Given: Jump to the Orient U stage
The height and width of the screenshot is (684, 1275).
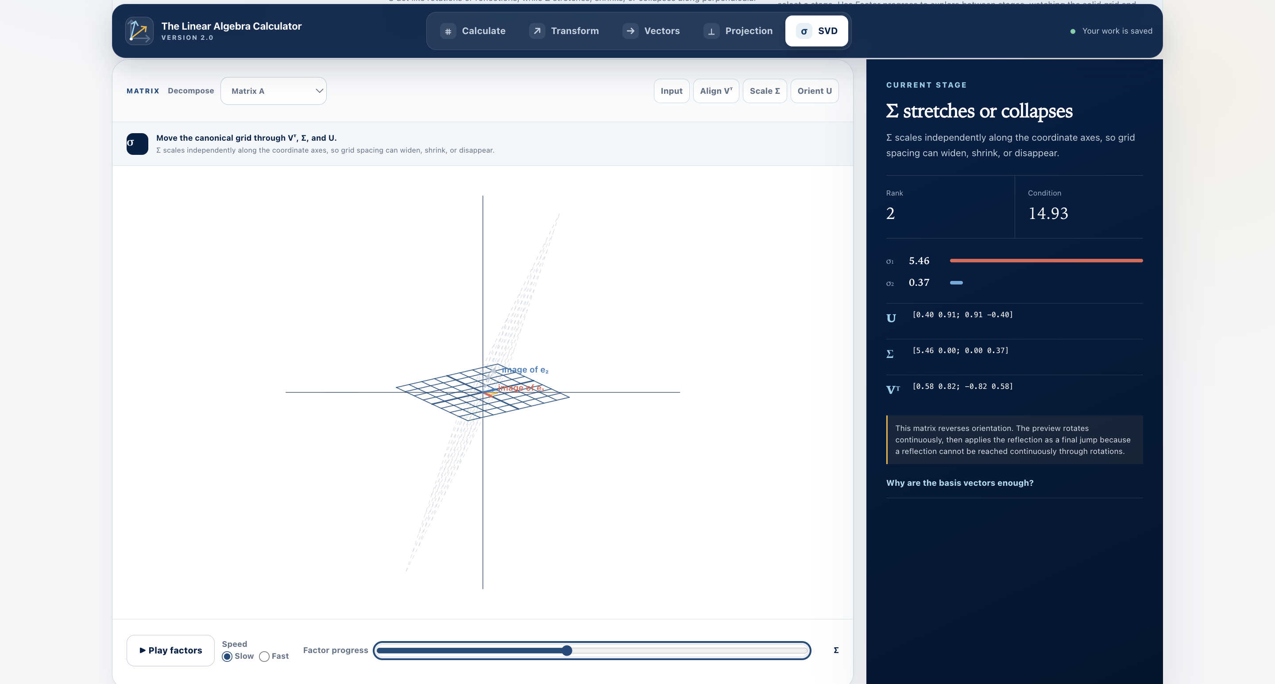Looking at the screenshot, I should click(x=815, y=91).
